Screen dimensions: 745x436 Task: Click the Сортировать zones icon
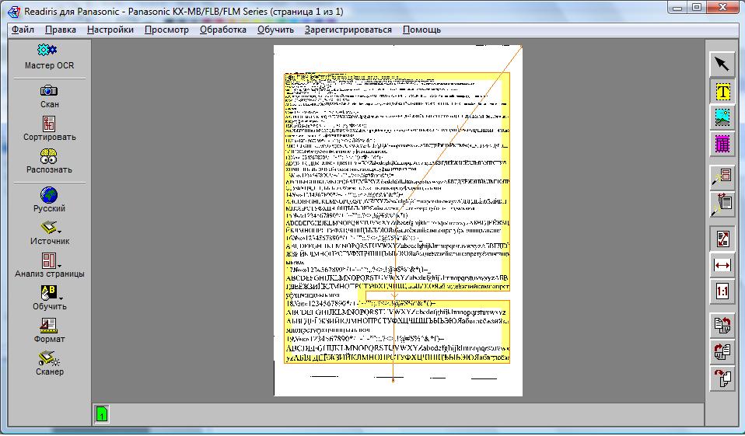(49, 124)
